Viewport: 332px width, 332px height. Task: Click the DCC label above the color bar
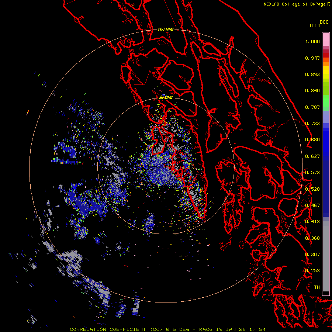pos(324,22)
